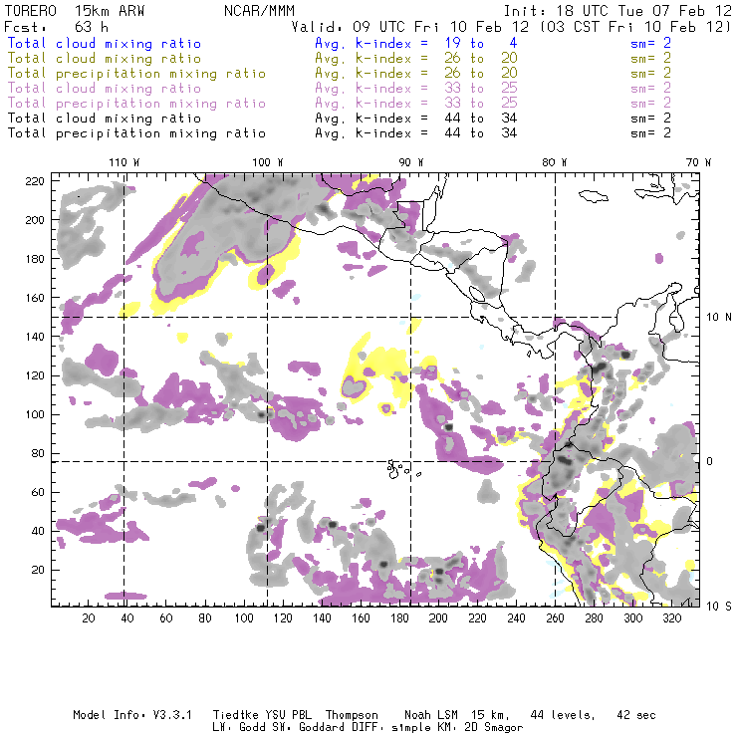This screenshot has height=737, width=737.
Task: Select the 90 W longitude label above map
Action: click(410, 162)
